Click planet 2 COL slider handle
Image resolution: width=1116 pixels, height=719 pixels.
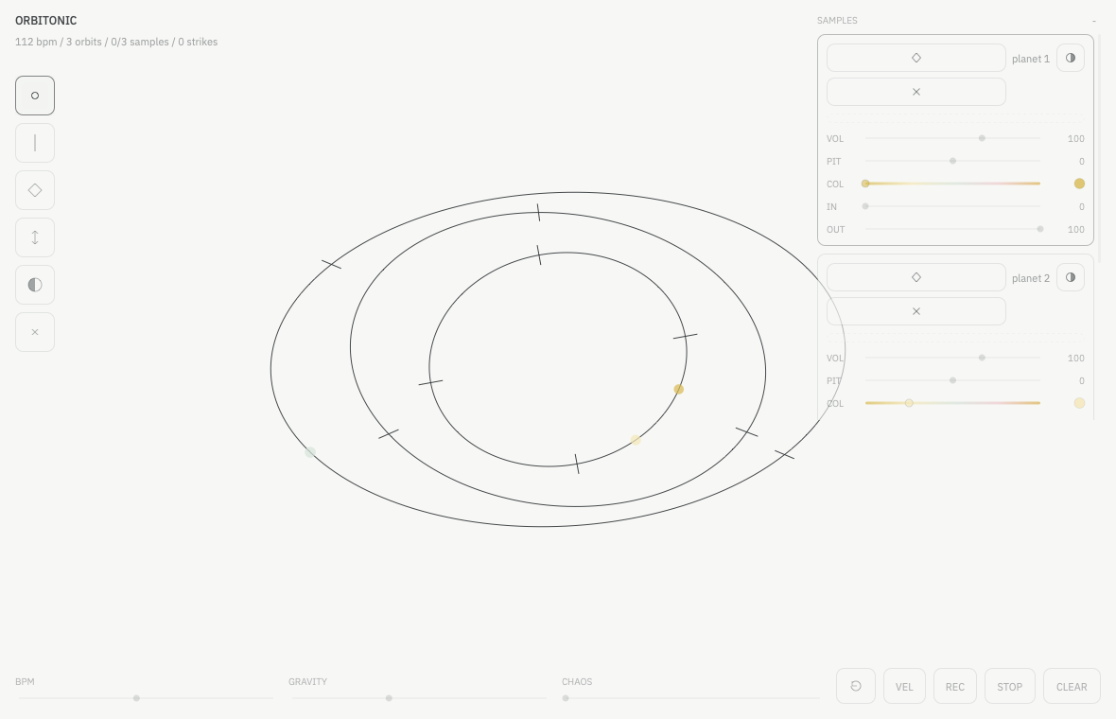[909, 403]
